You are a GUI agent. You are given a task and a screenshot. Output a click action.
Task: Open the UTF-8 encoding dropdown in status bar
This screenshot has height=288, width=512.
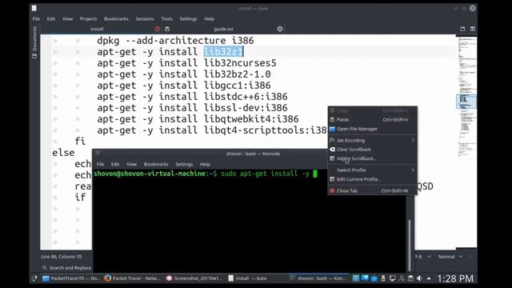click(423, 257)
